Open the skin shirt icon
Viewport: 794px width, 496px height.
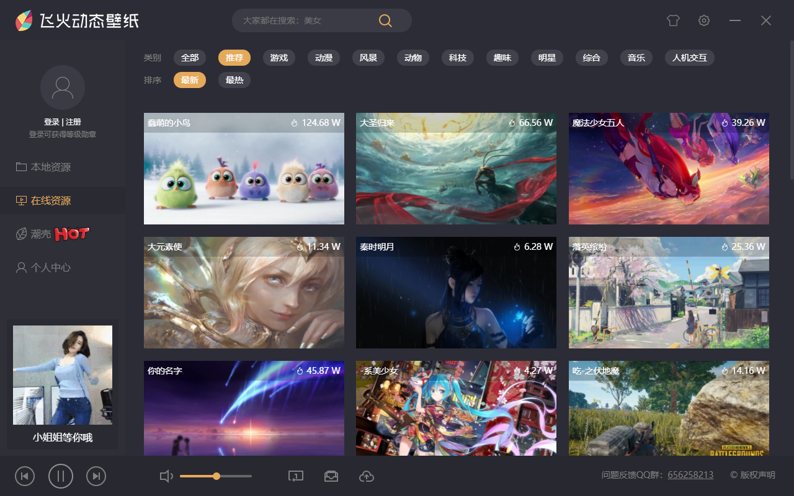[673, 20]
